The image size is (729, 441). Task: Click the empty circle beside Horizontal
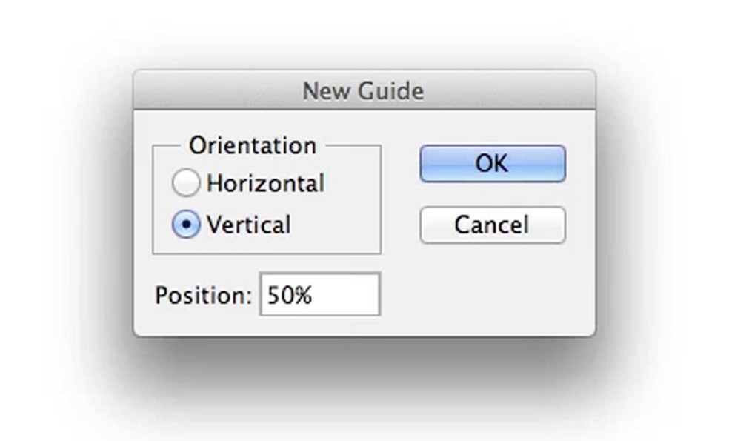(x=185, y=183)
